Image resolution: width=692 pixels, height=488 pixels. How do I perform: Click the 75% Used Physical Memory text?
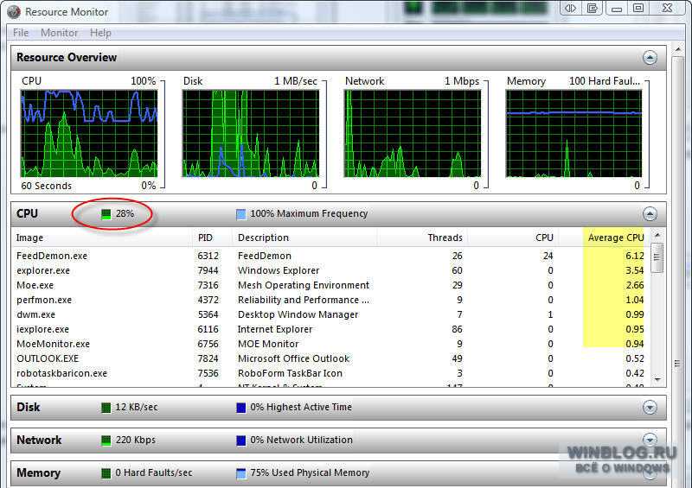pos(310,472)
